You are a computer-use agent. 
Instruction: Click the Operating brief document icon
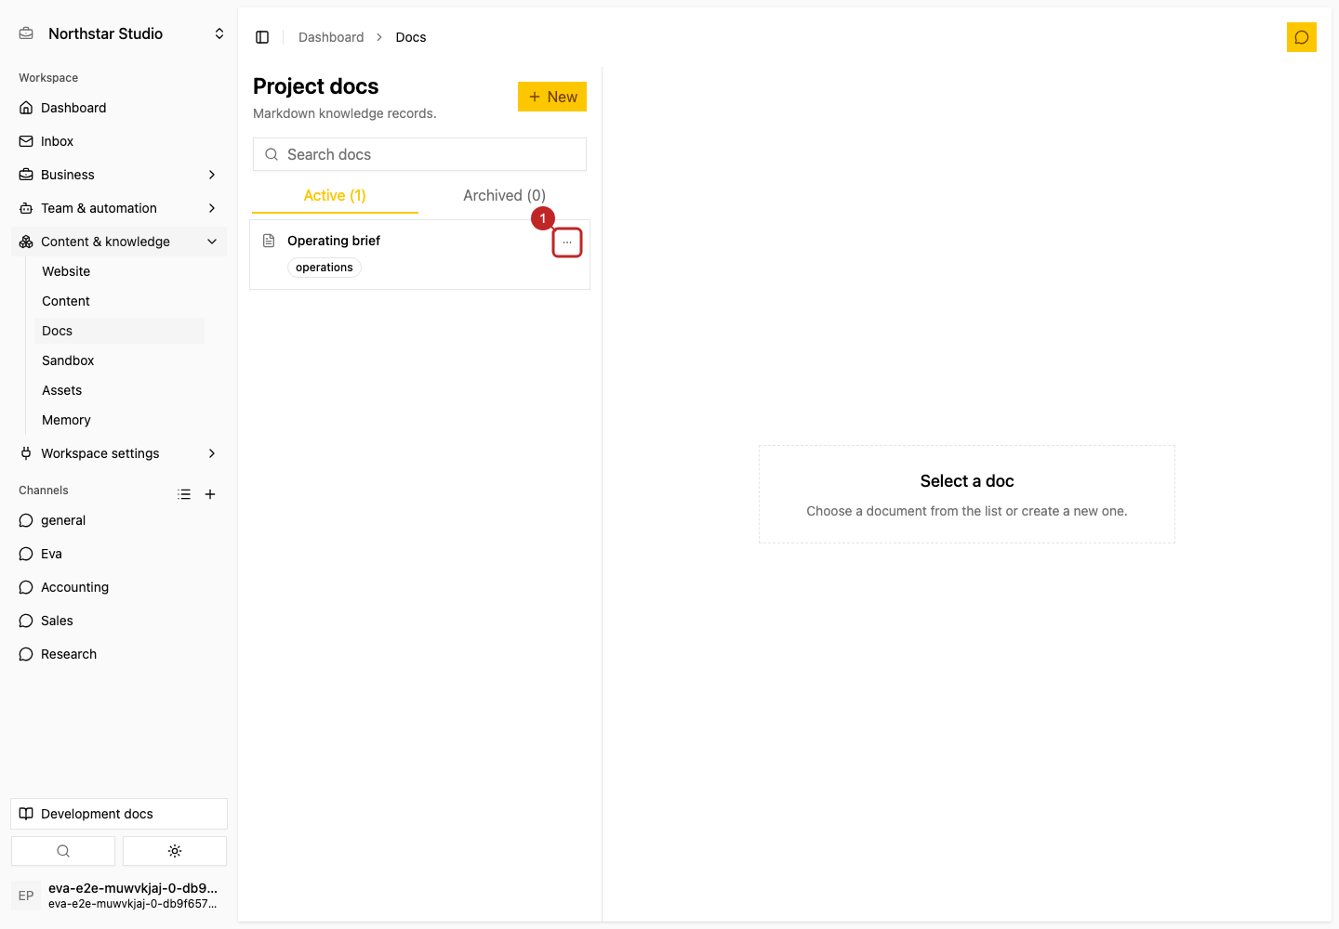pos(269,241)
